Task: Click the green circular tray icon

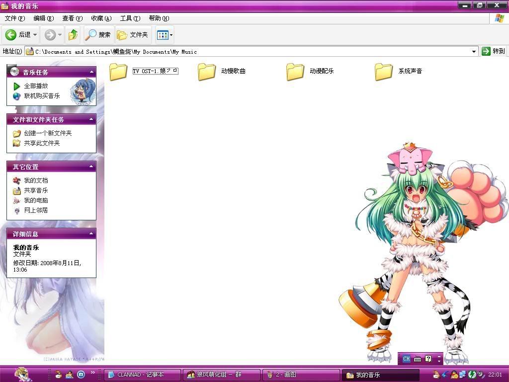Action: click(472, 375)
